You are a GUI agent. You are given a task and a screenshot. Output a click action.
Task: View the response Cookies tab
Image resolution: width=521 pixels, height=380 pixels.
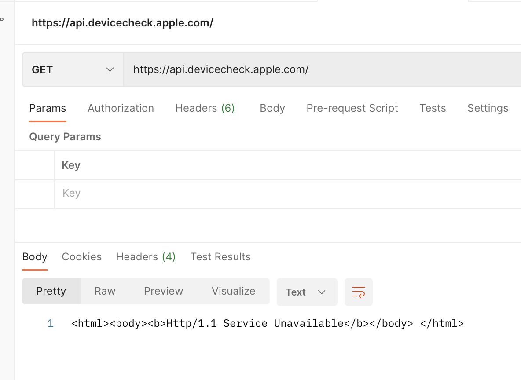pos(82,257)
